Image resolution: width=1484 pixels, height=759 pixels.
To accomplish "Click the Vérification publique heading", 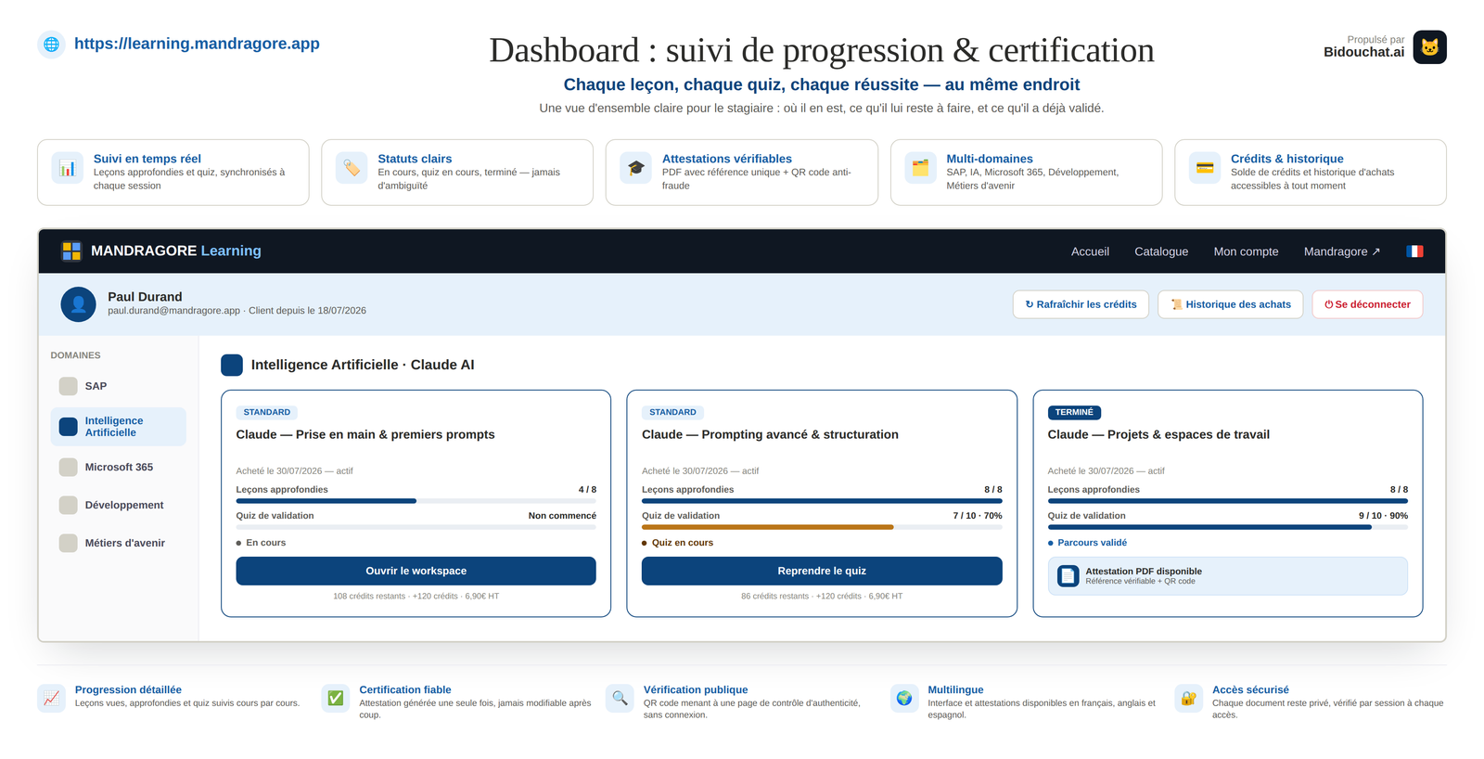I will coord(696,689).
